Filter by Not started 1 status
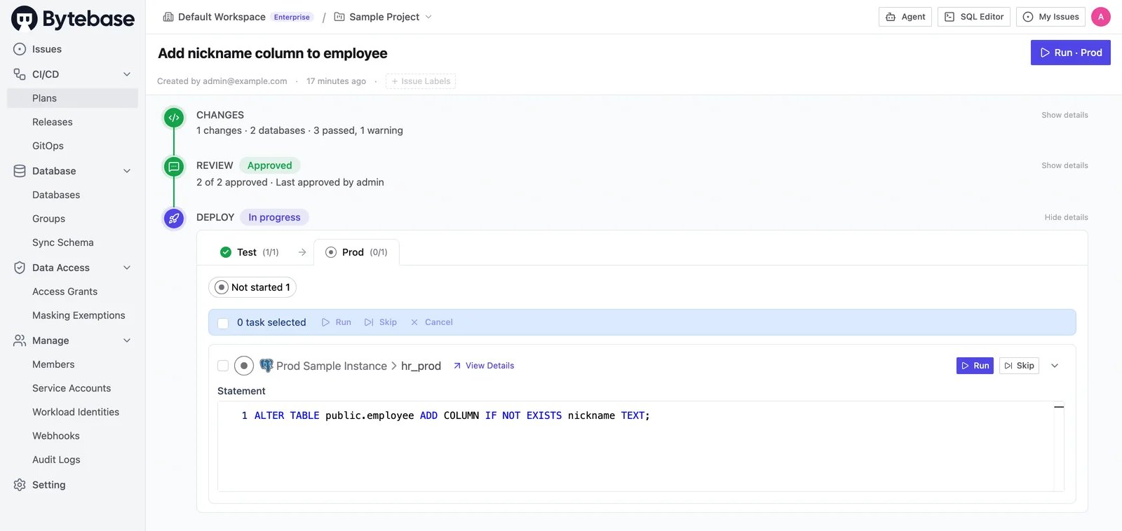 pos(252,287)
